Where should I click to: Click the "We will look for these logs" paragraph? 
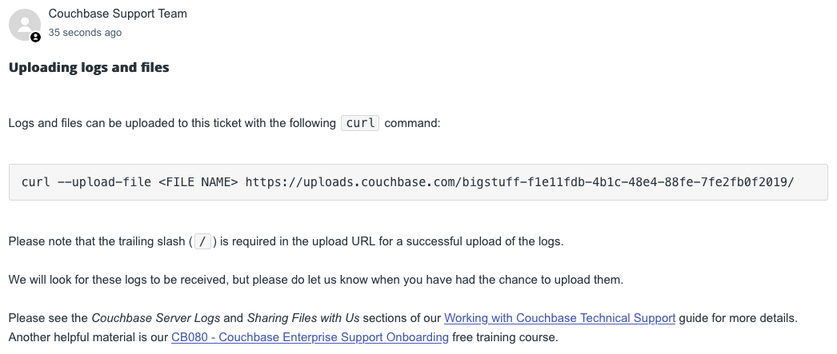pos(315,280)
